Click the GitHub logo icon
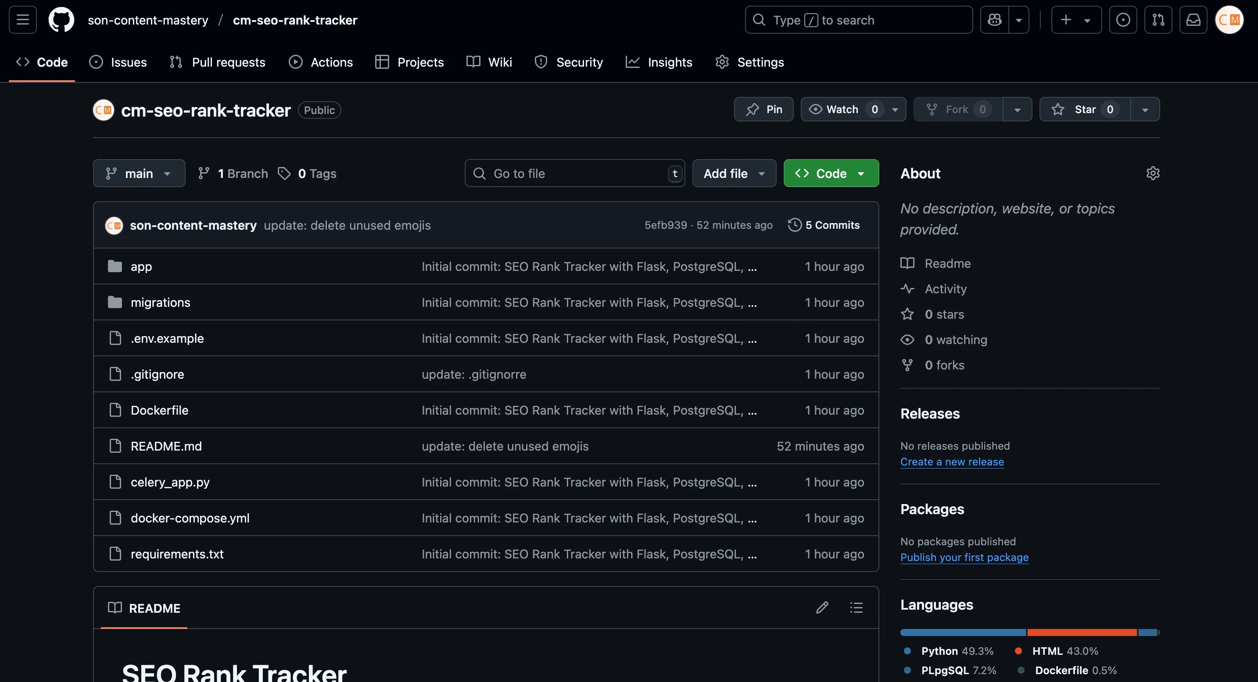 point(61,20)
